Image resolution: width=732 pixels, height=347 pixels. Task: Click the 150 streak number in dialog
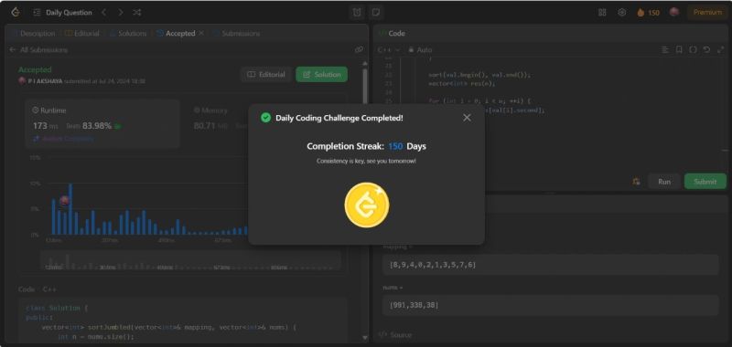click(x=395, y=146)
